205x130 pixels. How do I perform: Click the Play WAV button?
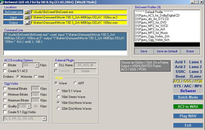point(188,116)
